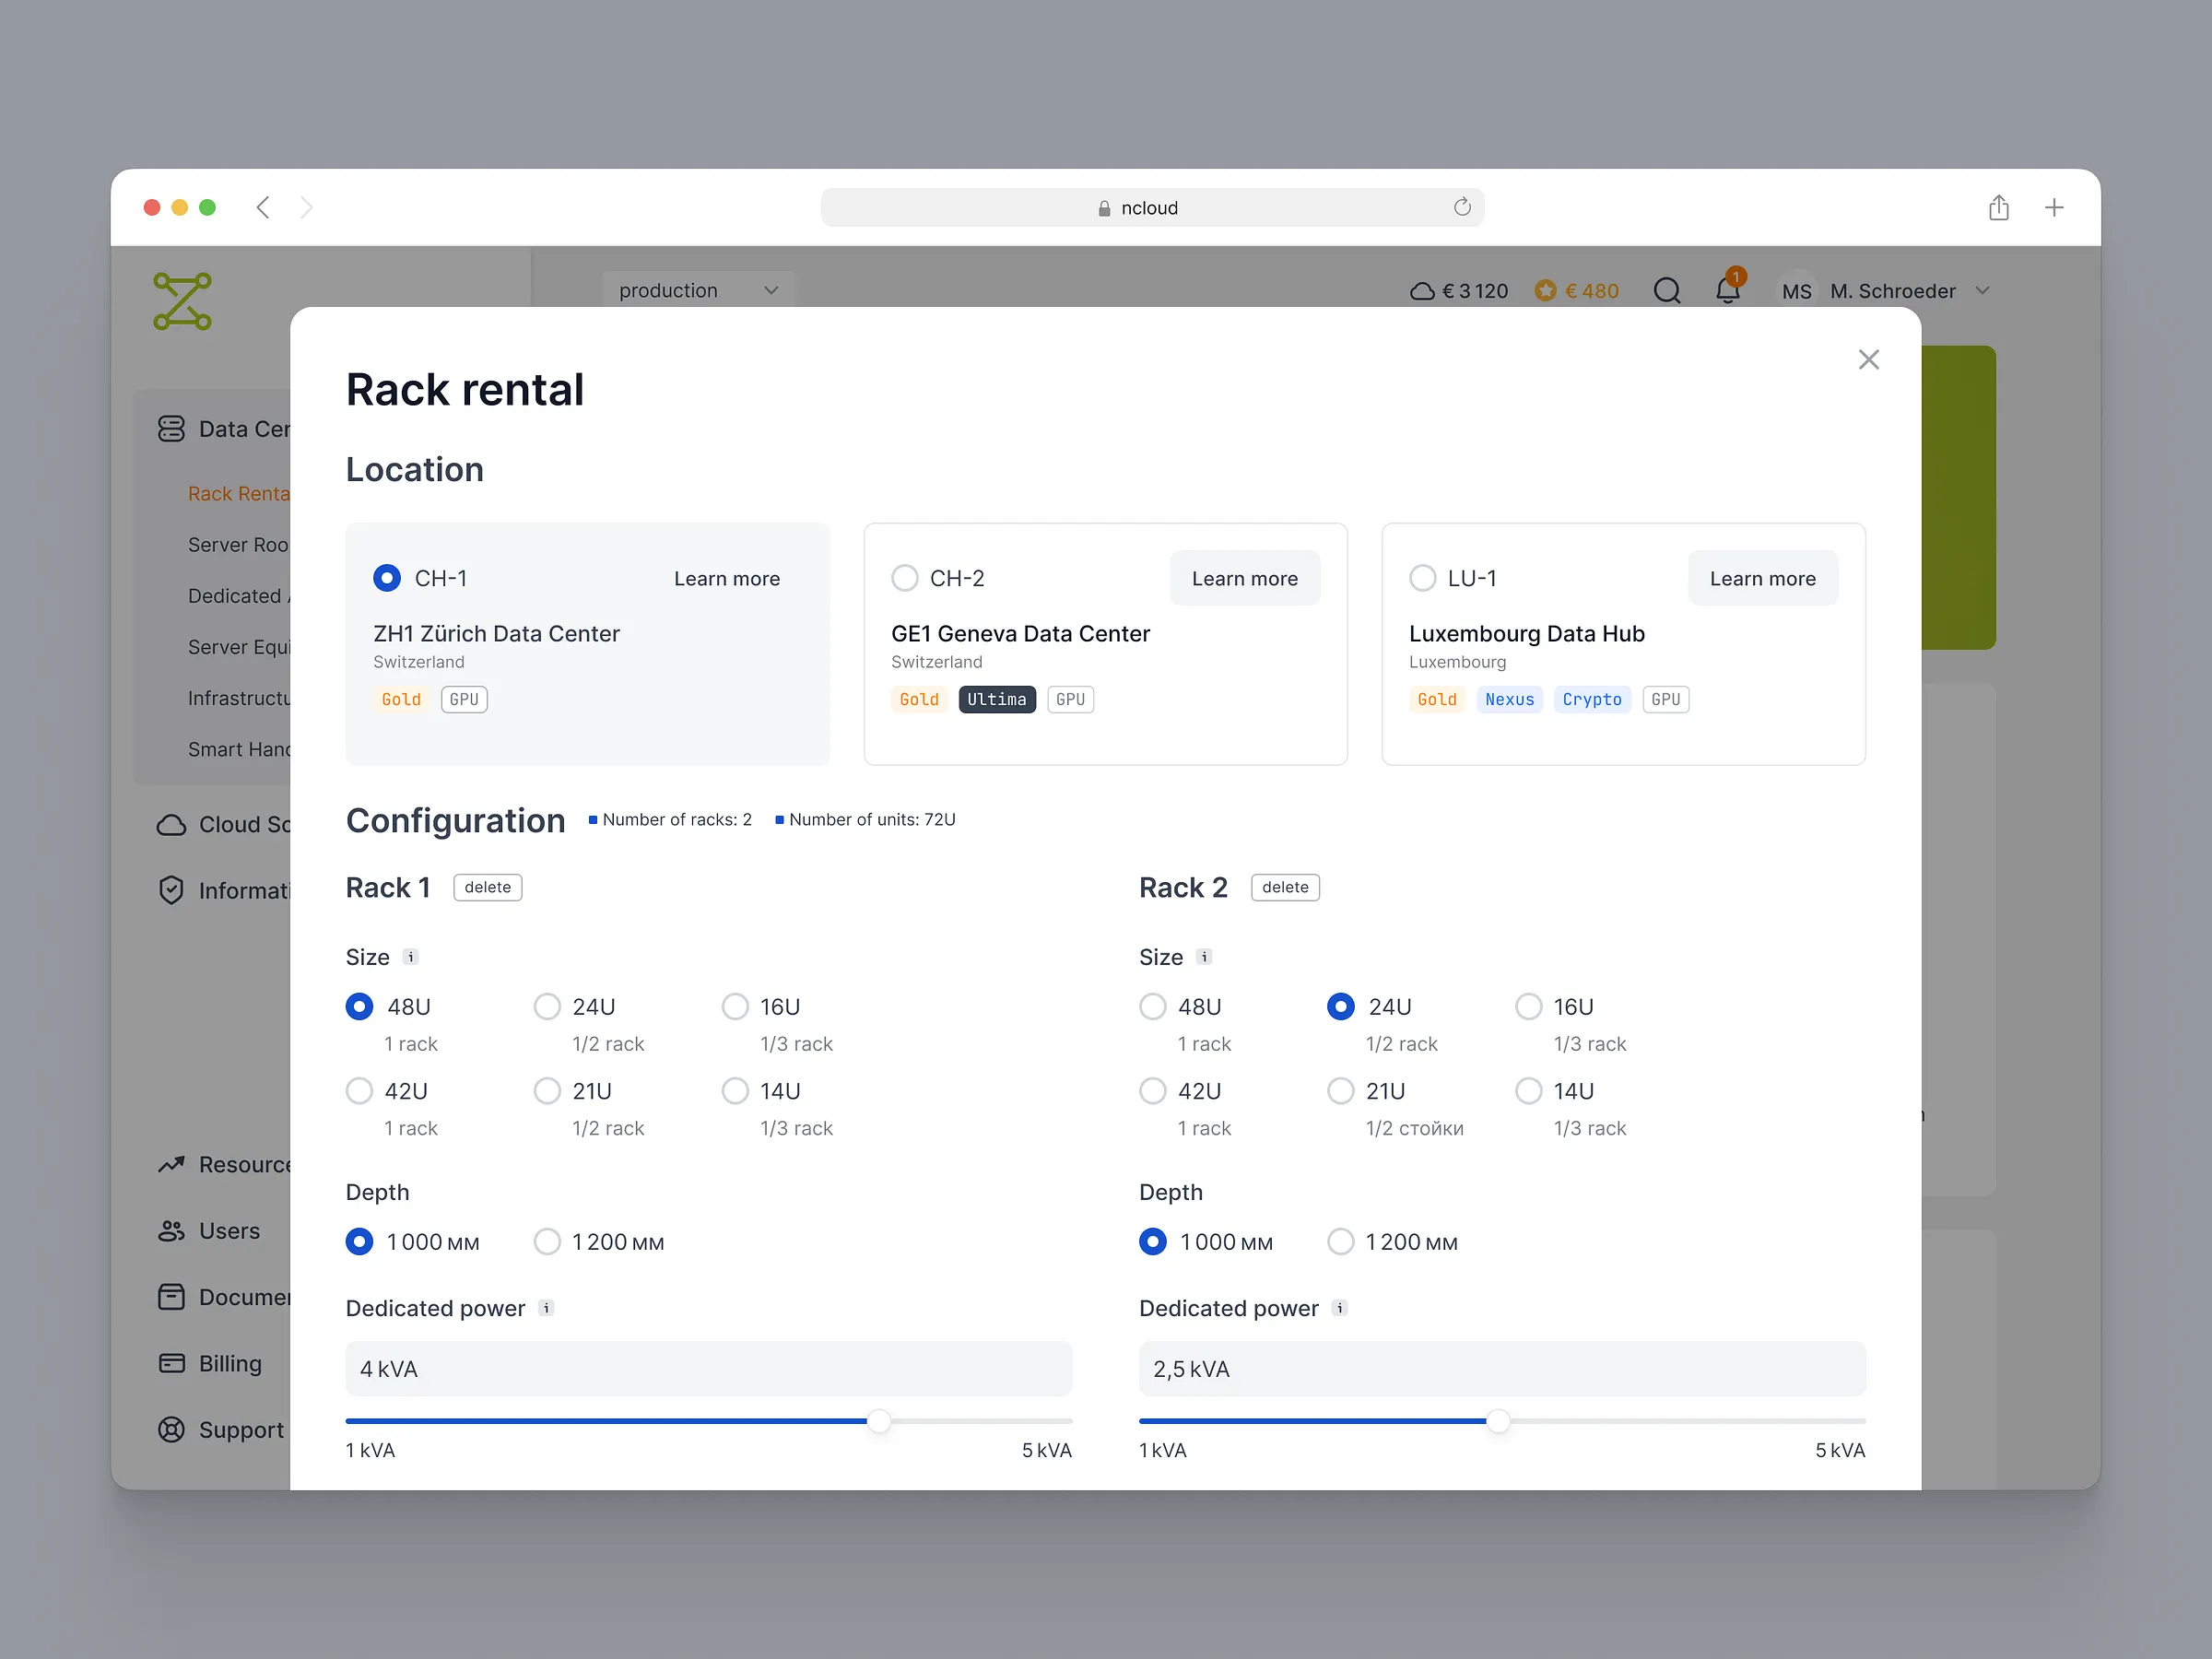Reload page using address bar refresh icon
This screenshot has width=2212, height=1659.
1462,207
